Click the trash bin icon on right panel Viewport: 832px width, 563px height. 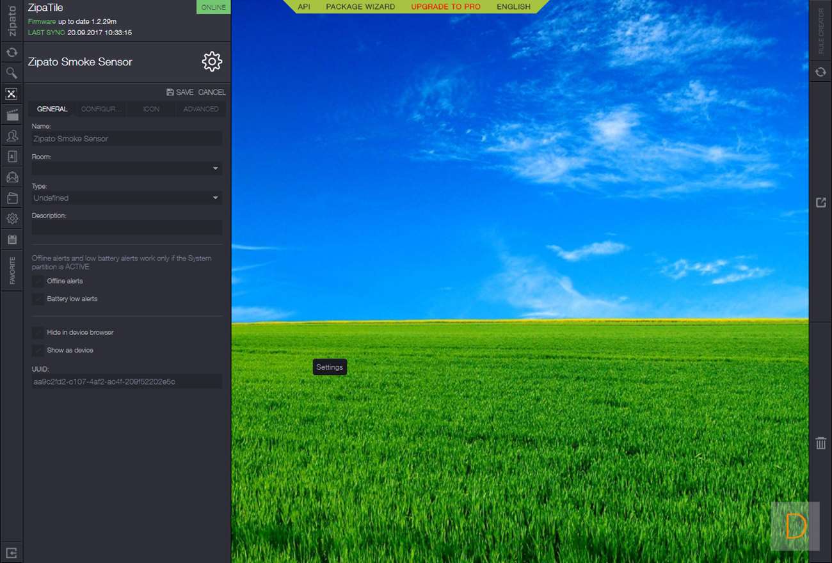[820, 443]
